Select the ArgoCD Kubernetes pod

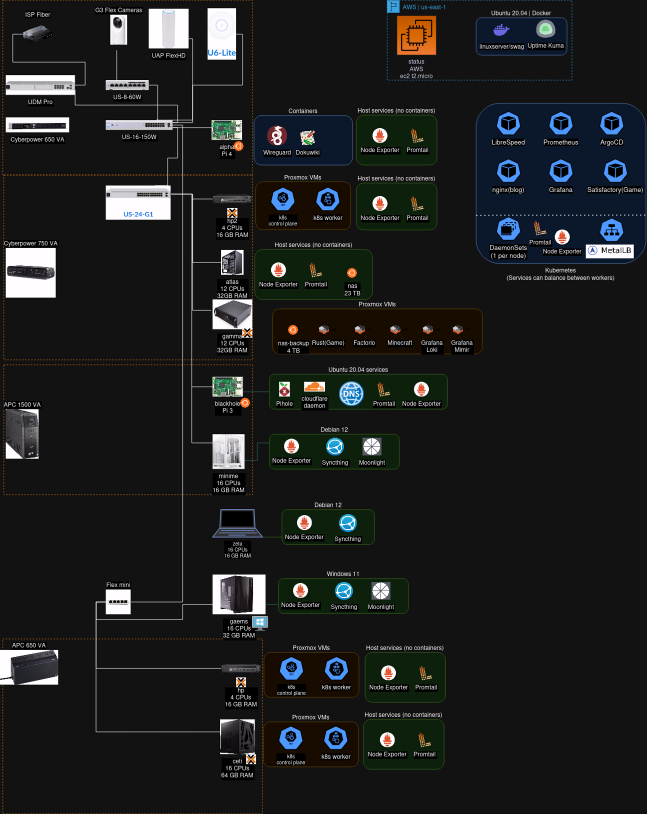coord(612,123)
